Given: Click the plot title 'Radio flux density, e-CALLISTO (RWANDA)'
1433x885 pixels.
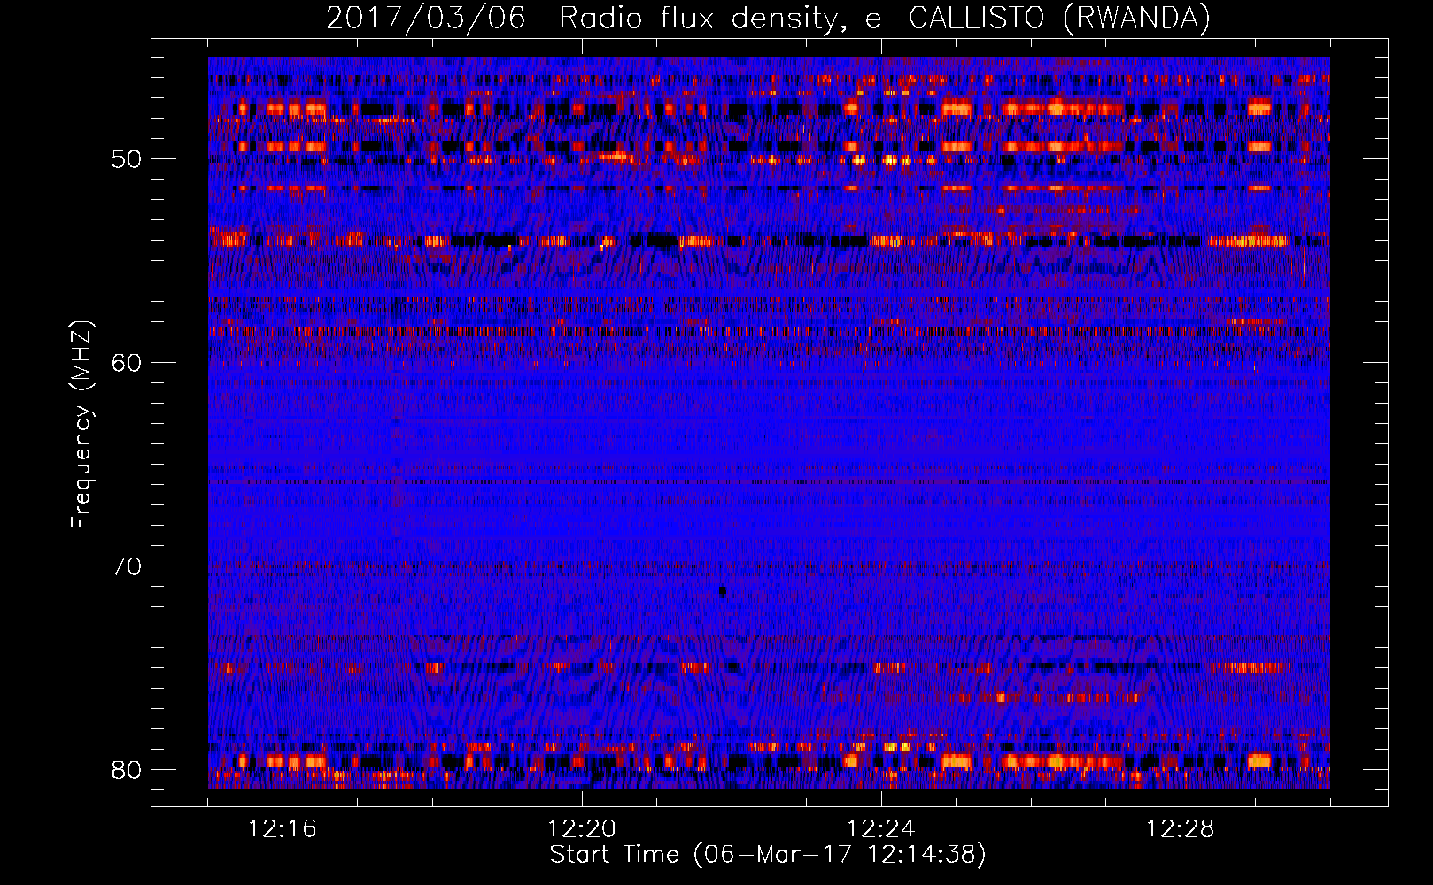Looking at the screenshot, I should coord(885,18).
